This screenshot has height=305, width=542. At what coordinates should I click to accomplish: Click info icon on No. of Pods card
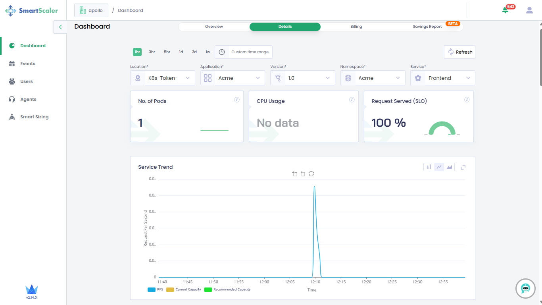pos(237,100)
